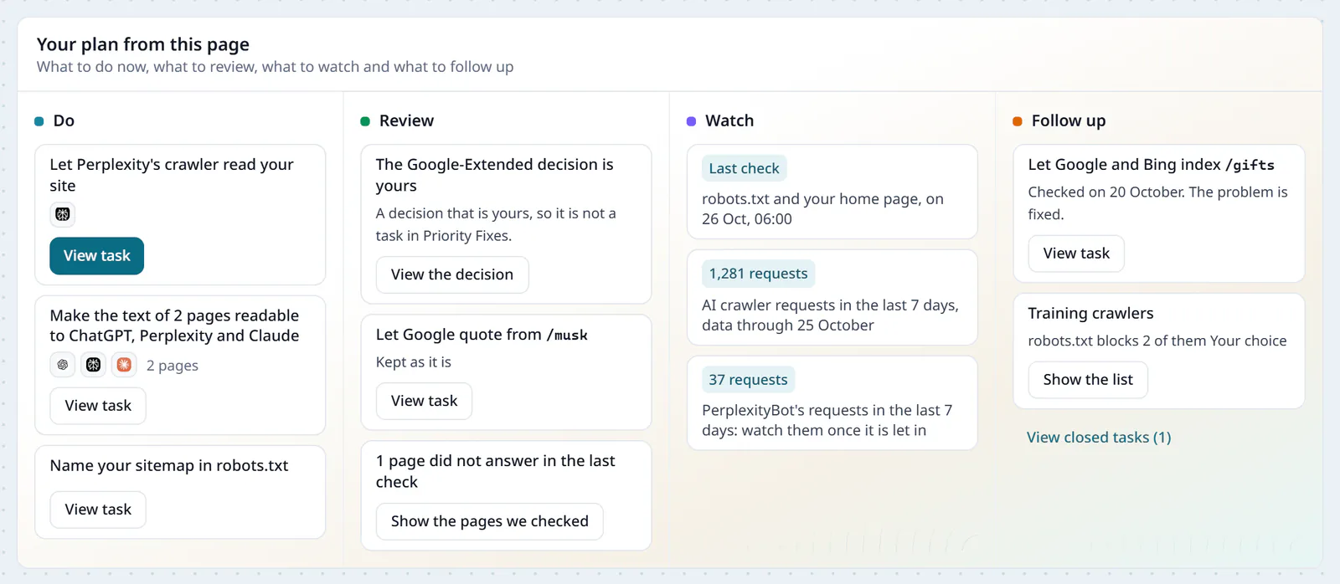Click 'A decision that is yours' description text
Screen dimensions: 1340x584
(496, 224)
